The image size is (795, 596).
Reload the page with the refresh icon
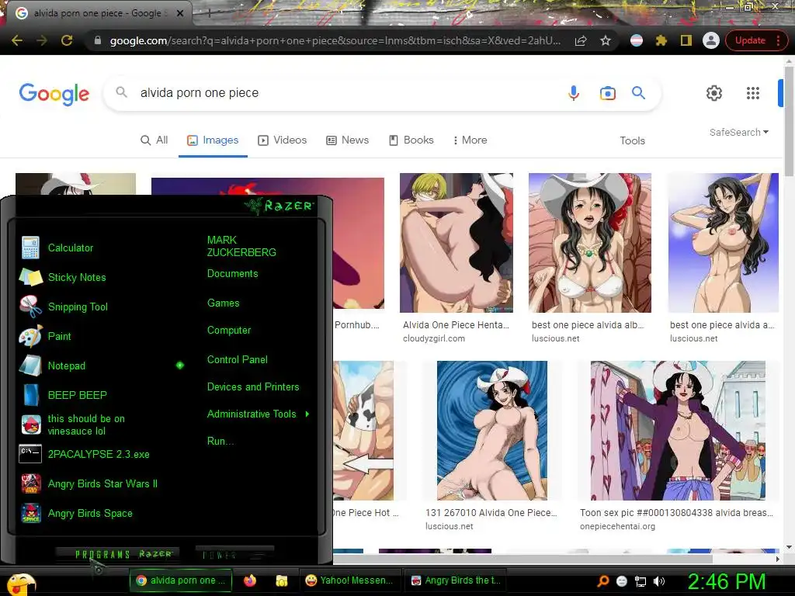[67, 40]
